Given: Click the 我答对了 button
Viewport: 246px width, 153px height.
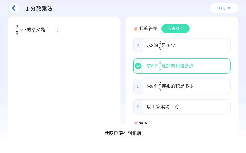Looking at the screenshot, I should pyautogui.click(x=175, y=29).
